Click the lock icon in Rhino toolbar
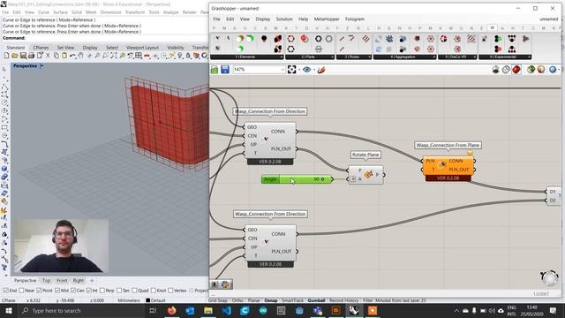 [188, 56]
